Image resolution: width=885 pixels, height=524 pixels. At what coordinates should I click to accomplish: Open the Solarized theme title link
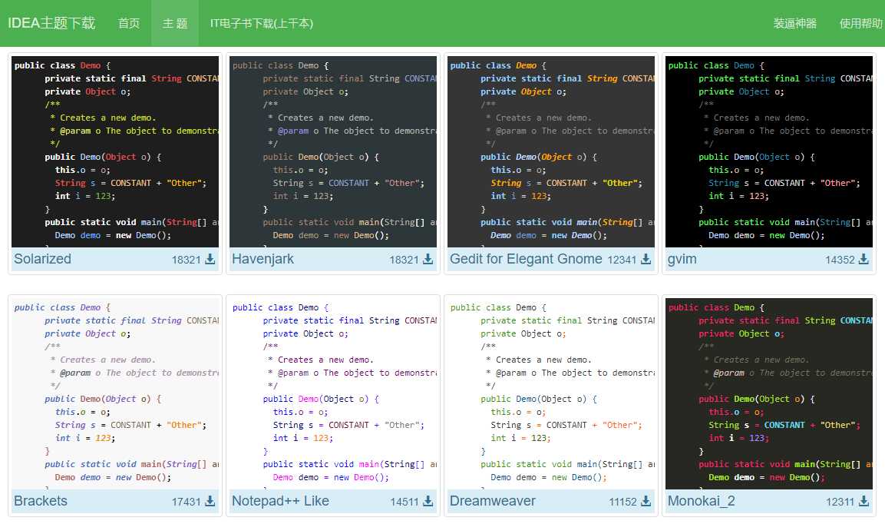tap(42, 259)
